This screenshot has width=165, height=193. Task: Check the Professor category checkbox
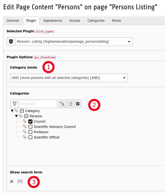pyautogui.click(x=30, y=132)
